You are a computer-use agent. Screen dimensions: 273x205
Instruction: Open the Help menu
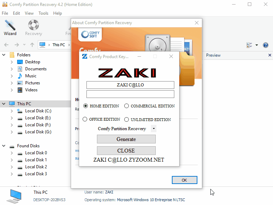coord(57,13)
